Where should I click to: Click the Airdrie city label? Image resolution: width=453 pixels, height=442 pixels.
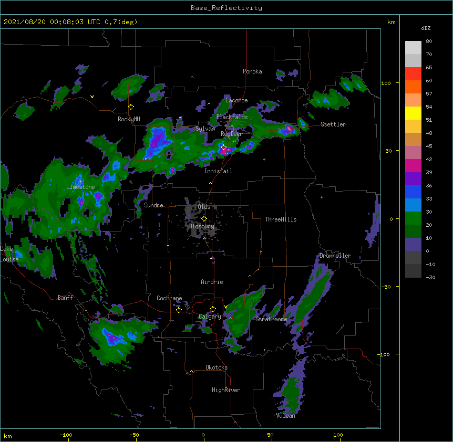[x=212, y=282]
